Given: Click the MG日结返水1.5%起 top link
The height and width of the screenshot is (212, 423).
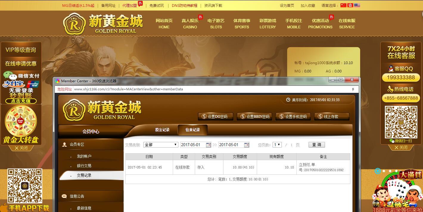Looking at the screenshot, I should 78,5.
